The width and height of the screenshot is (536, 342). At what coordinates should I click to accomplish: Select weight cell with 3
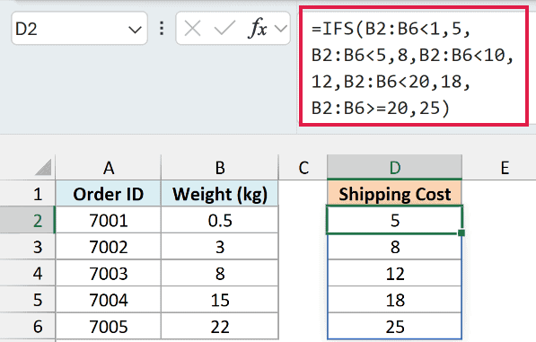coord(220,247)
